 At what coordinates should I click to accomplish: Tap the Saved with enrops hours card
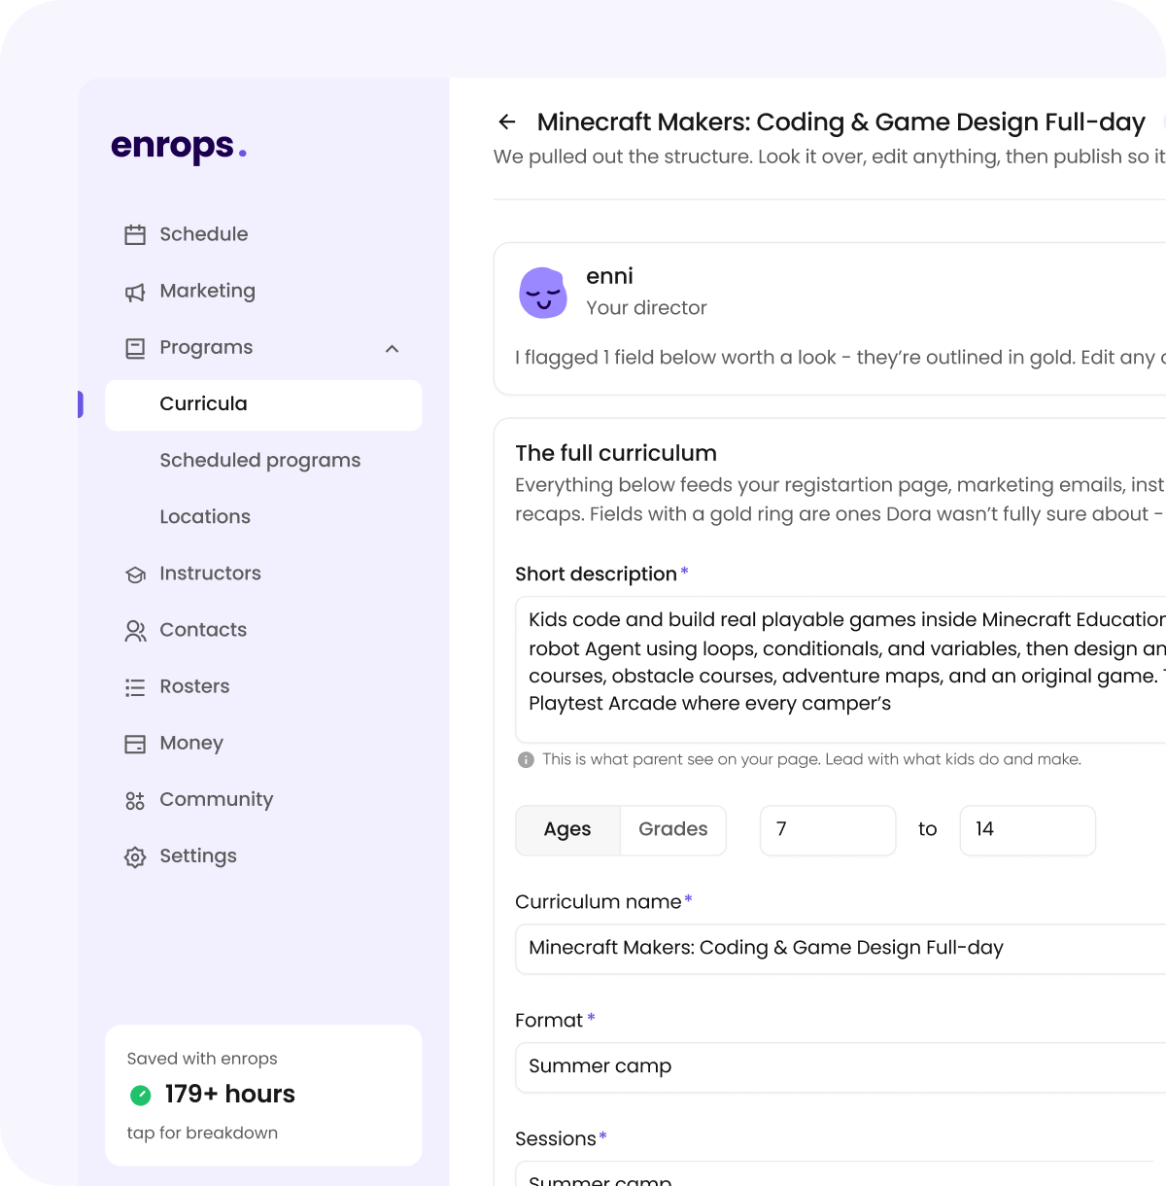click(x=263, y=1096)
